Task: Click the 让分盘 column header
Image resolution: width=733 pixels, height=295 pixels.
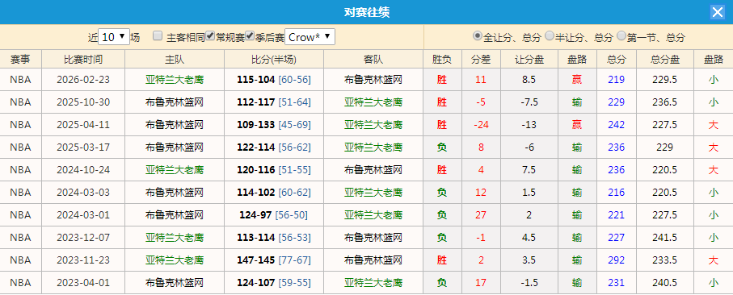Action: (x=529, y=59)
